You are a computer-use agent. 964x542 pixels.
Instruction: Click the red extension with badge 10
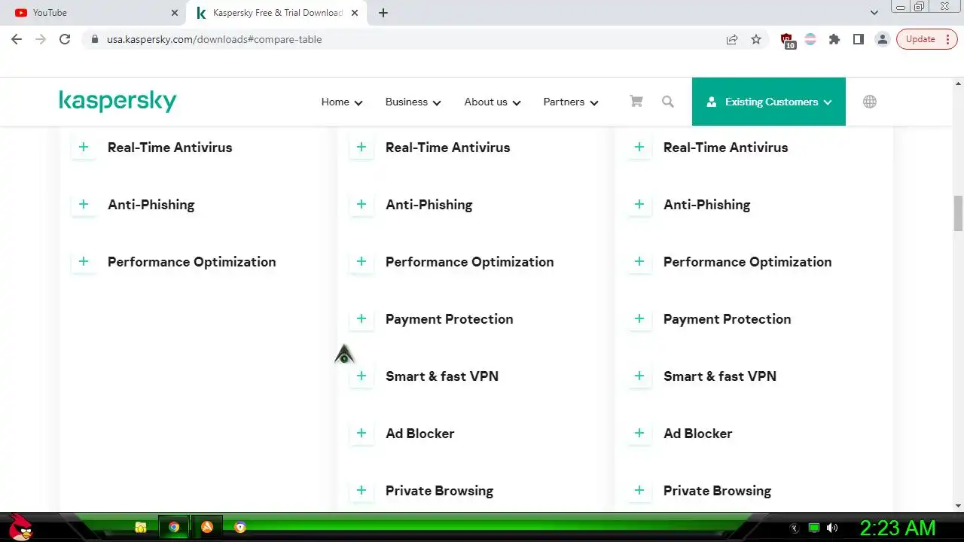tap(787, 41)
